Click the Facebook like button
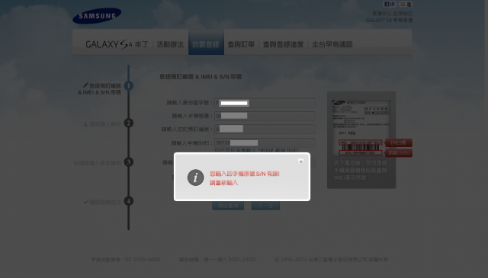Screen dimensions: 488x278 390,4
